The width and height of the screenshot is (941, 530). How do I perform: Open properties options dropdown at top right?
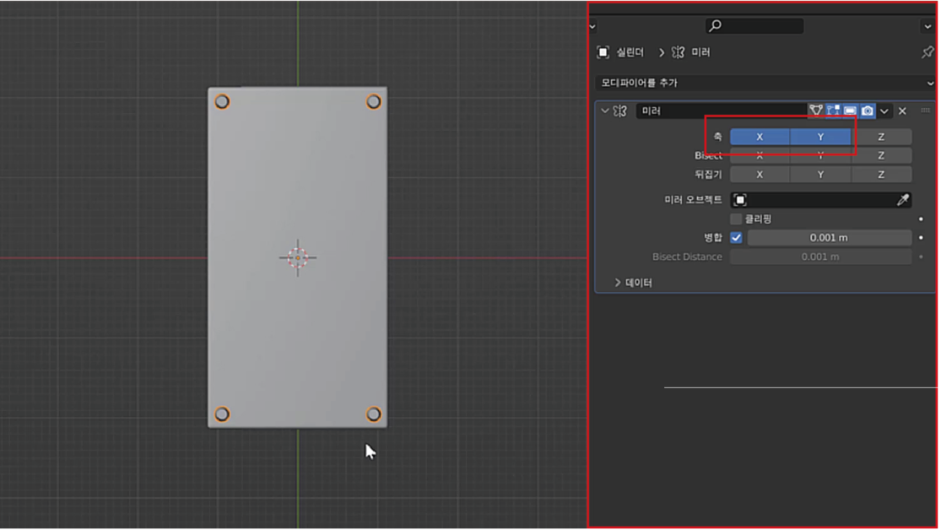point(927,26)
